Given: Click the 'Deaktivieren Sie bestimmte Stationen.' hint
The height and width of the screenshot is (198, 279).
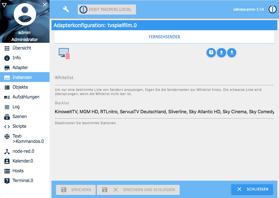Looking at the screenshot, I should (x=86, y=123).
